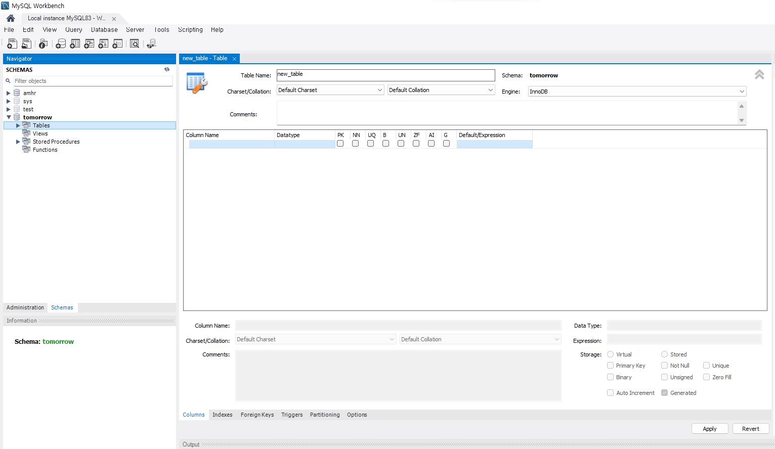
Task: Click the Table Name input field
Action: [x=386, y=75]
